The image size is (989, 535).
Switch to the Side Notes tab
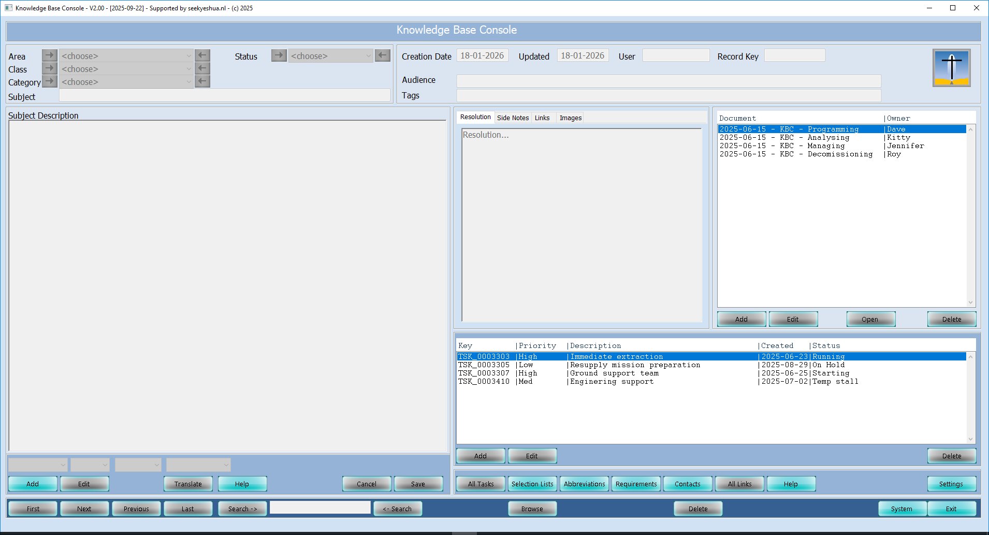tap(513, 118)
